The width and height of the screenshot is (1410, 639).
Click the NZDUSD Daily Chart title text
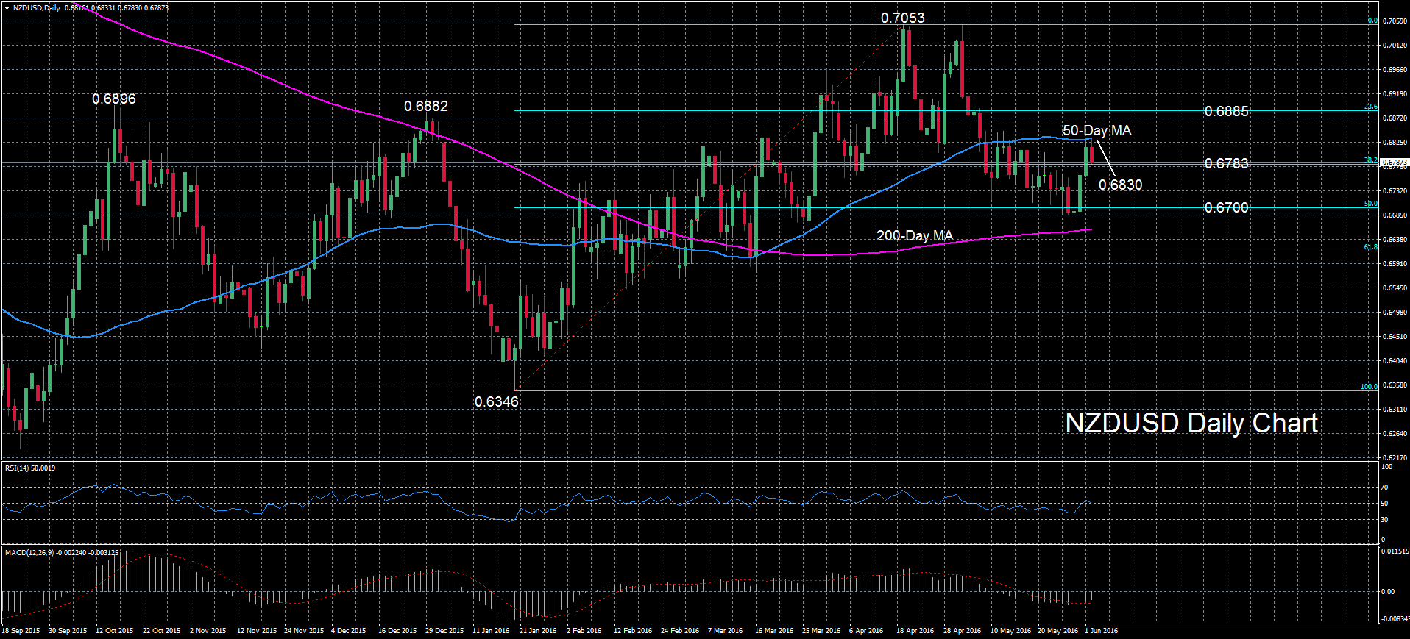tap(1191, 423)
